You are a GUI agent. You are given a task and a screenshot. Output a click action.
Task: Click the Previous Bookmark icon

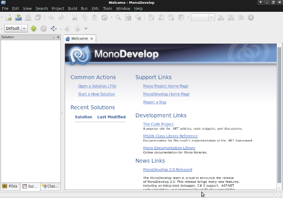tap(161, 17)
